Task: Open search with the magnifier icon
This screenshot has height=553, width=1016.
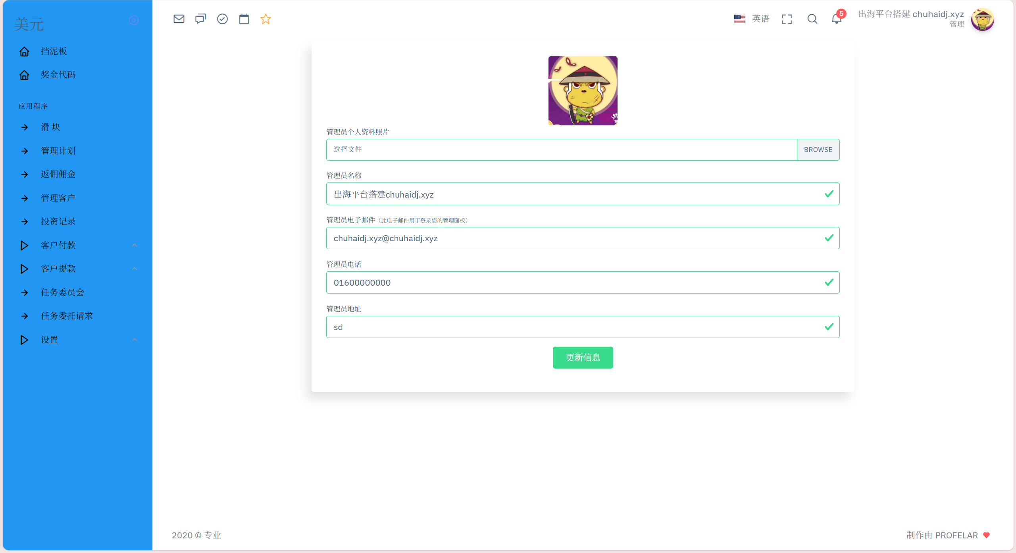Action: pyautogui.click(x=812, y=19)
